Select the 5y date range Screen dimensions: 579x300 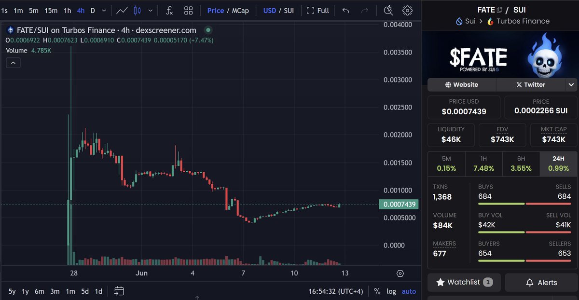[x=12, y=291]
